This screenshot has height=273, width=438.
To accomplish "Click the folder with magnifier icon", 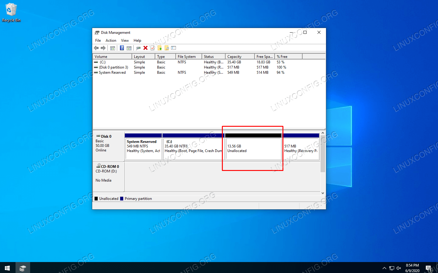I will coord(166,48).
